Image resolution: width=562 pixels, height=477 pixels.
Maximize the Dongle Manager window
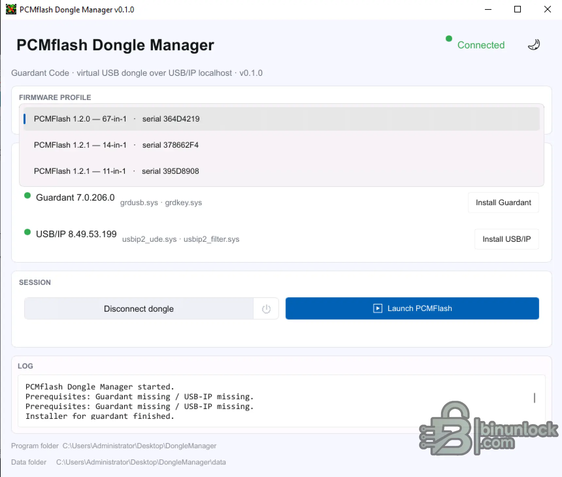point(518,9)
